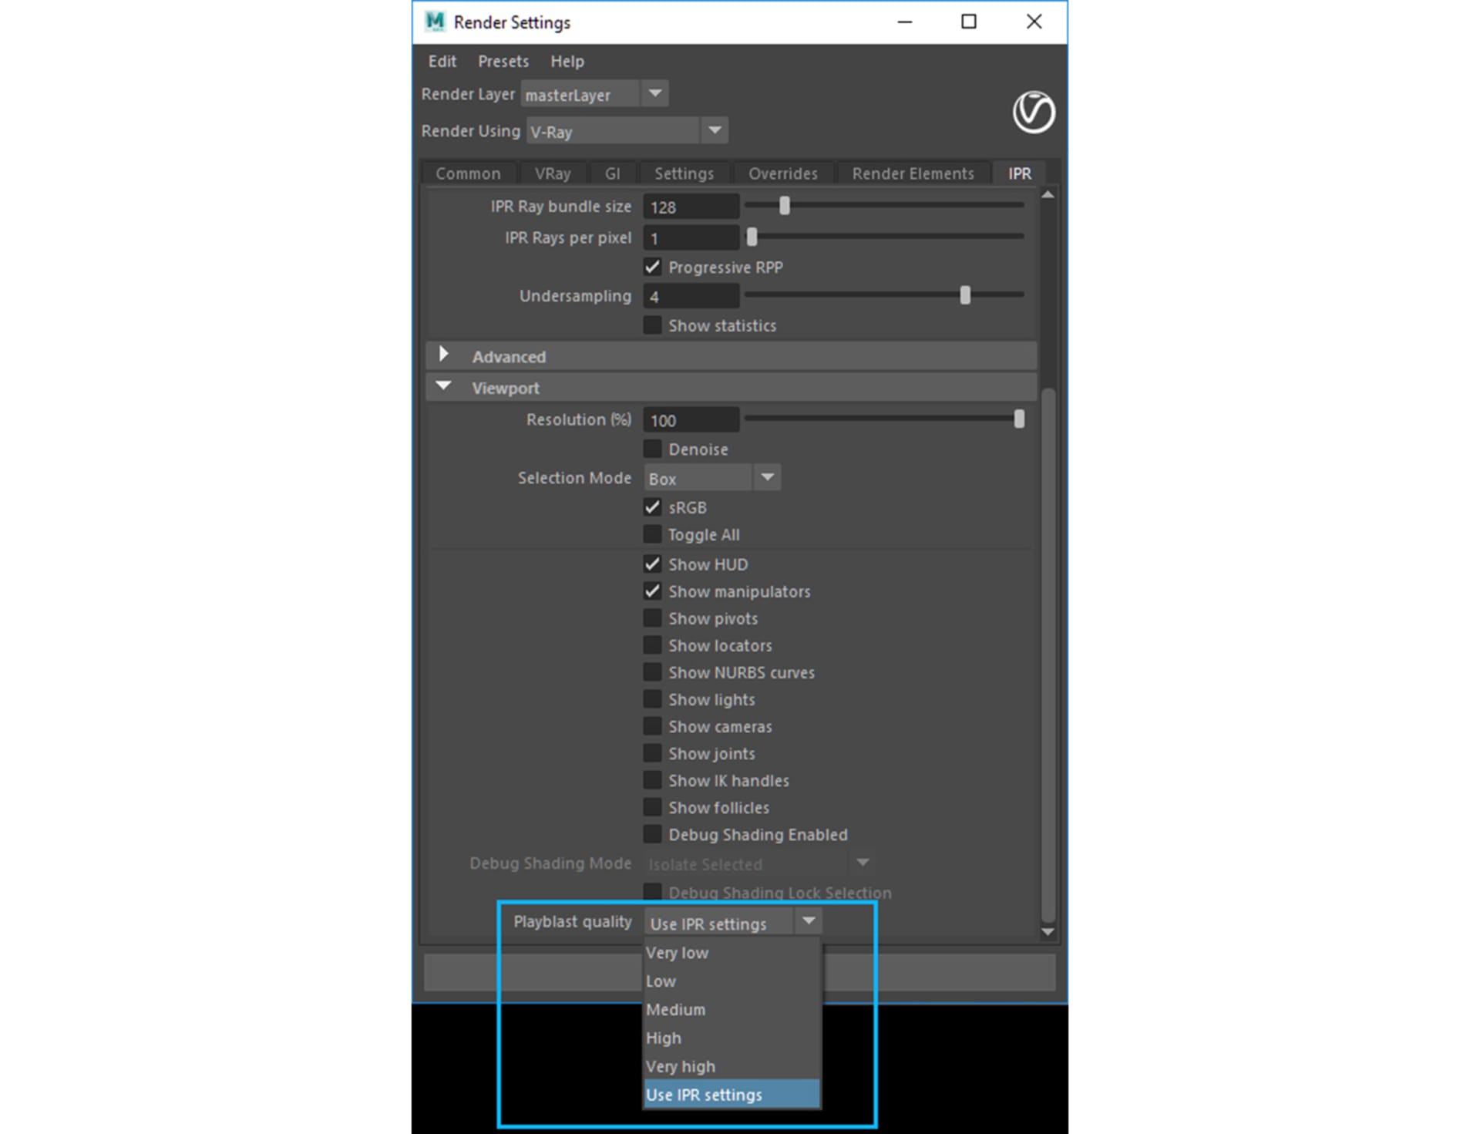Image resolution: width=1480 pixels, height=1134 pixels.
Task: Choose Use IPR settings option in list
Action: pyautogui.click(x=732, y=1095)
